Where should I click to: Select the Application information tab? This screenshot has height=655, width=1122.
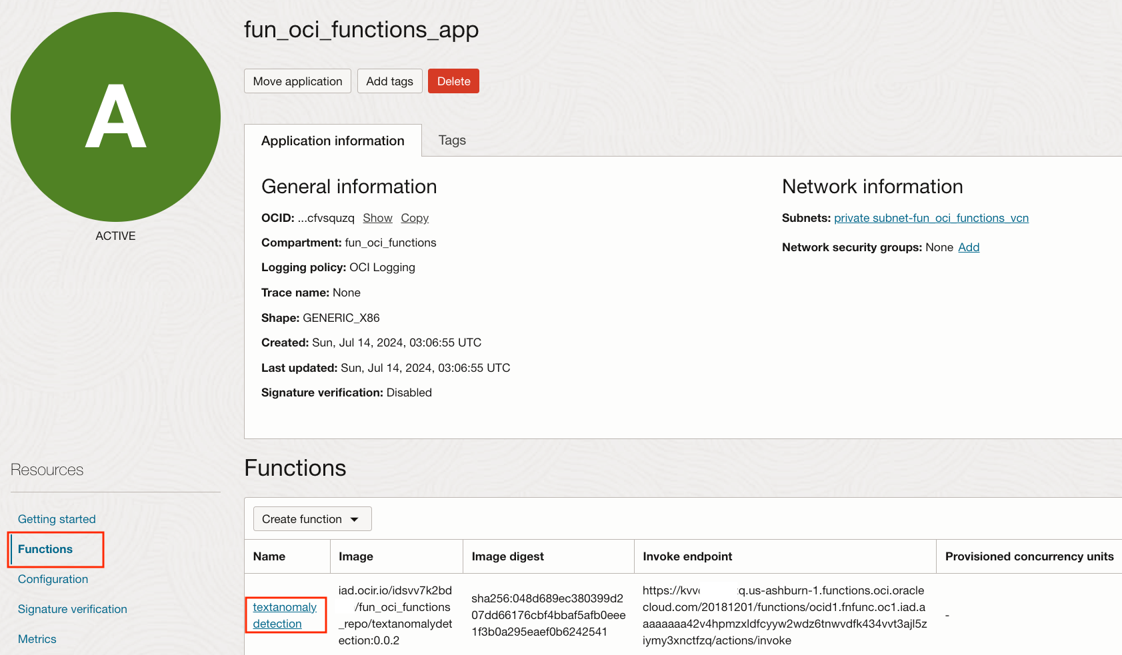click(333, 141)
